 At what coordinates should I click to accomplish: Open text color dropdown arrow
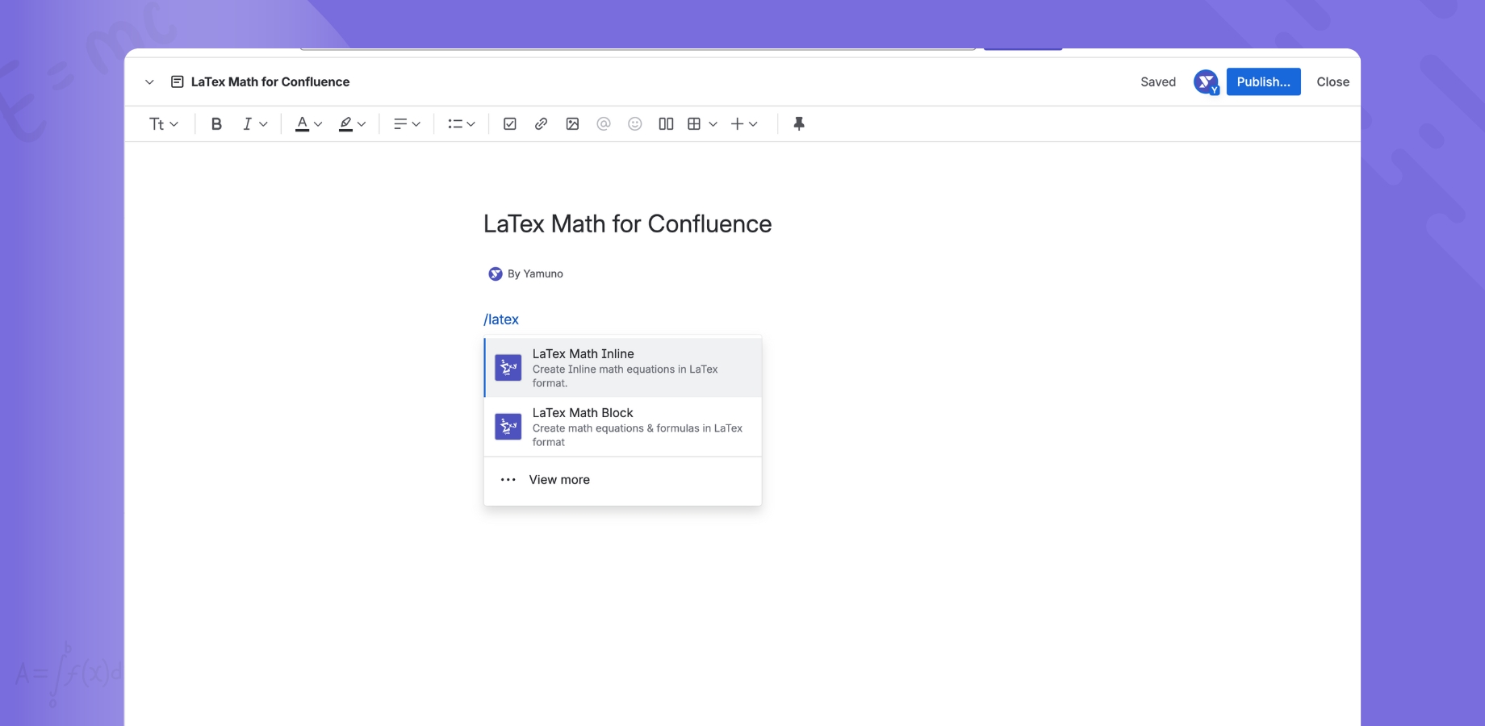pos(318,124)
